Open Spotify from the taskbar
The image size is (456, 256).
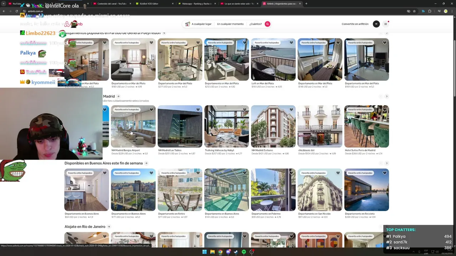244,252
